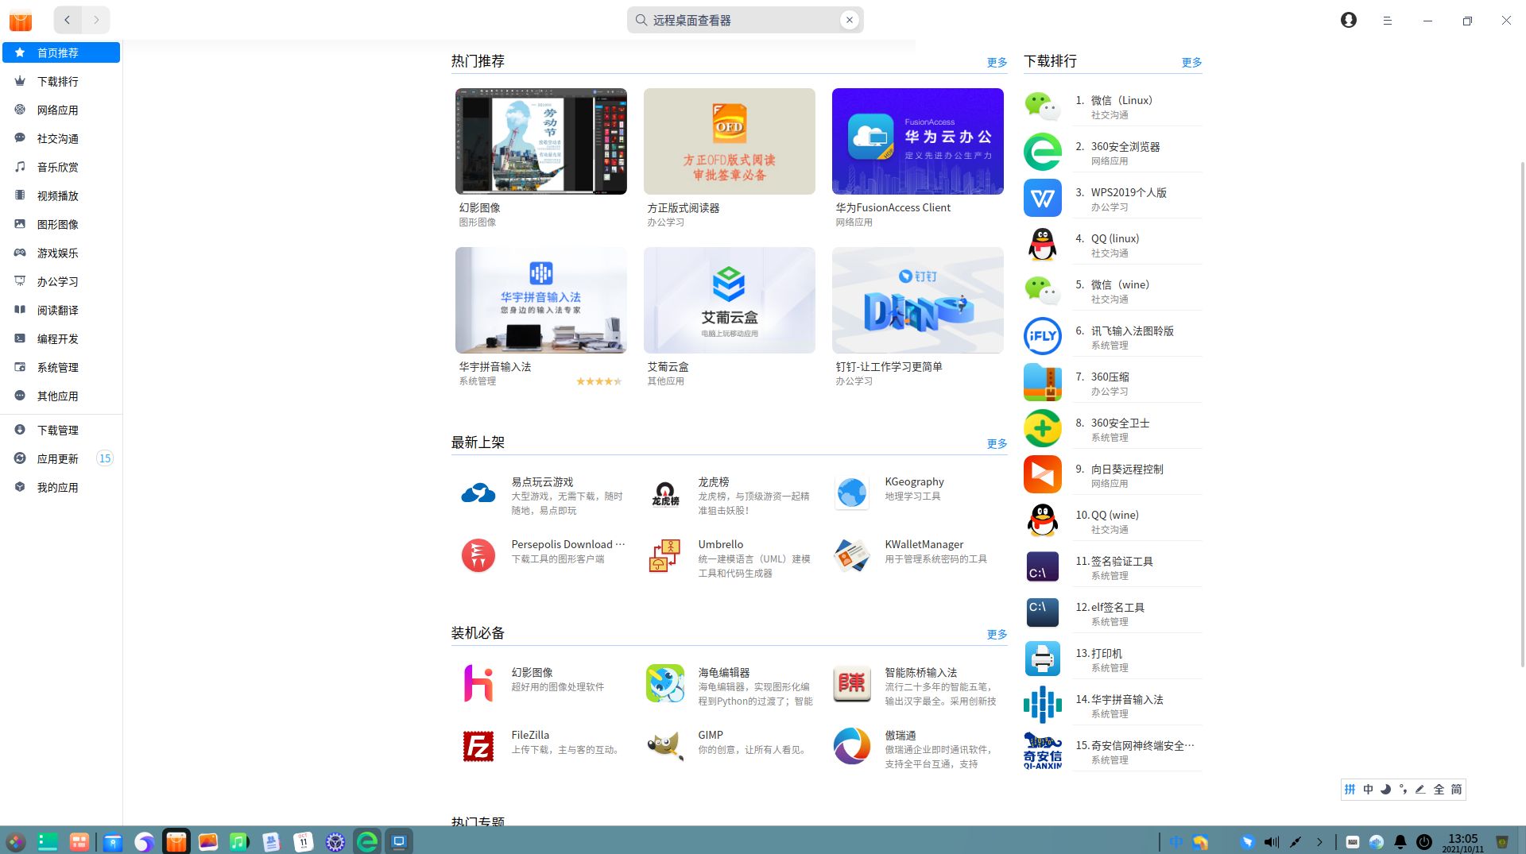
Task: Click 更多 beside 热门推荐 heading
Action: (x=997, y=62)
